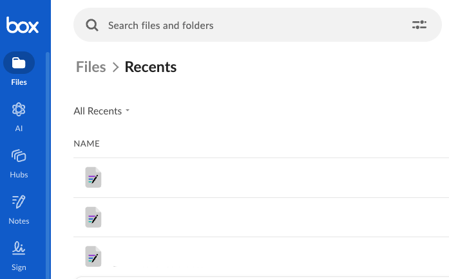This screenshot has height=279, width=449.
Task: Open the Hubs sidebar icon
Action: tap(19, 156)
